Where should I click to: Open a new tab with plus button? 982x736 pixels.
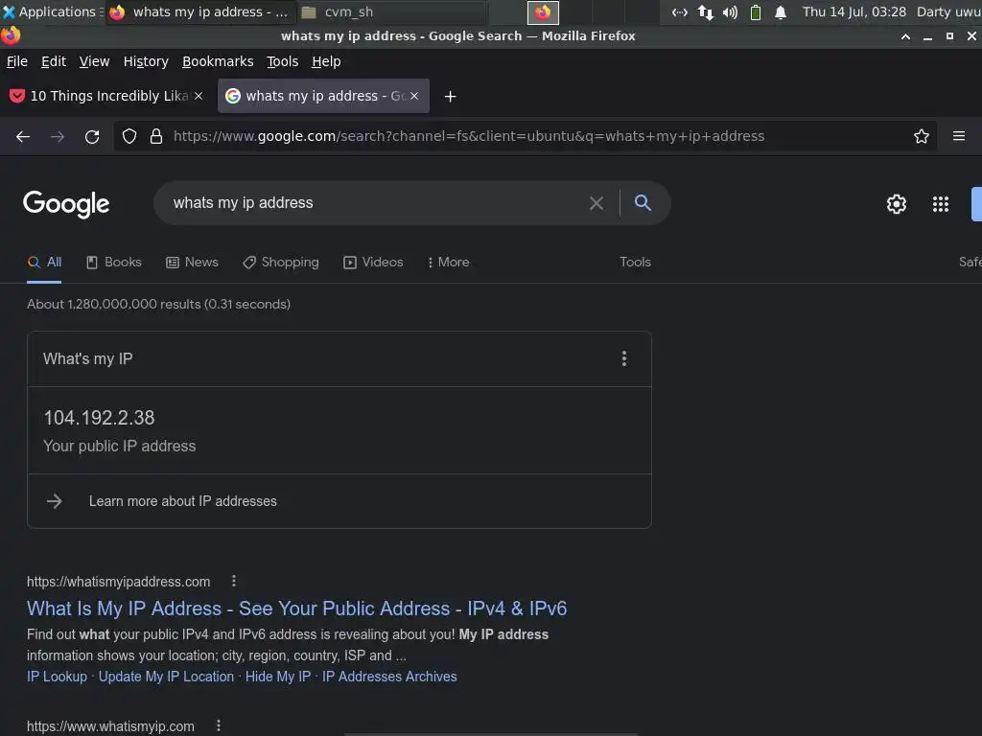pos(451,97)
